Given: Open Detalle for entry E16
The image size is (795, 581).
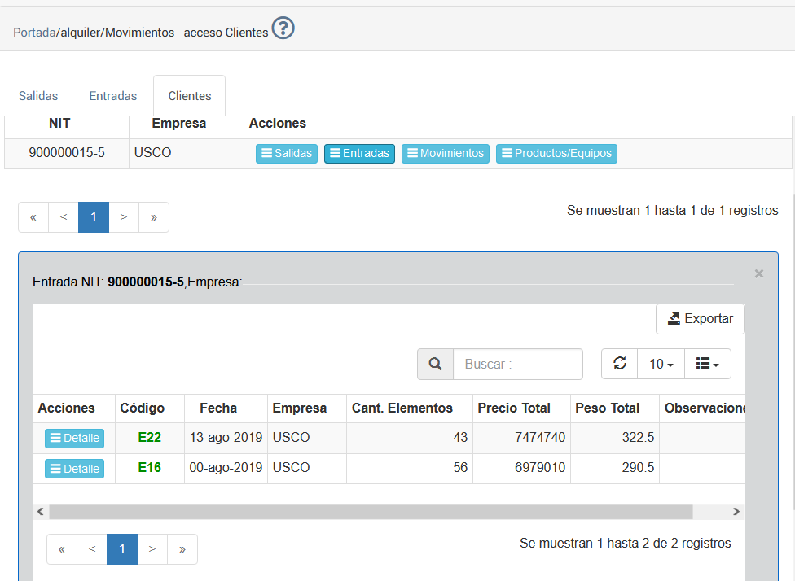Looking at the screenshot, I should tap(74, 469).
